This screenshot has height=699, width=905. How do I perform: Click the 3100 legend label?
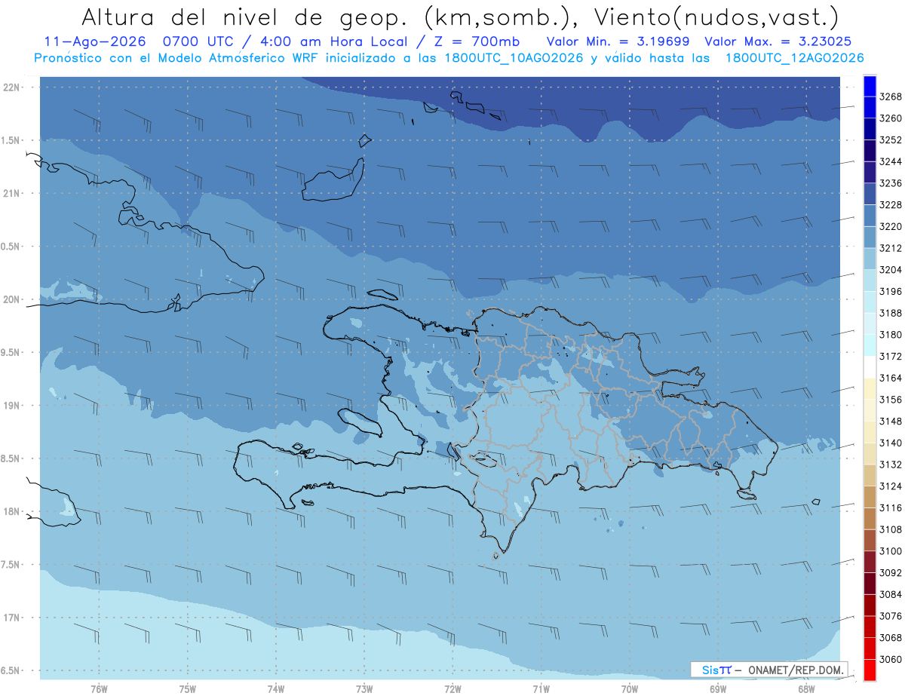click(x=890, y=551)
